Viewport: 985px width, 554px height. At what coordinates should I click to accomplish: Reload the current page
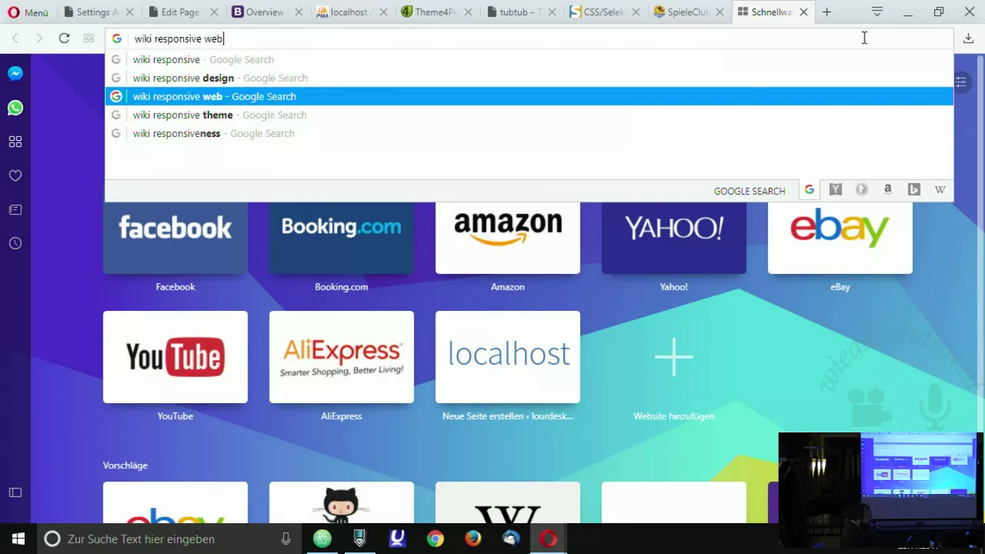point(64,38)
